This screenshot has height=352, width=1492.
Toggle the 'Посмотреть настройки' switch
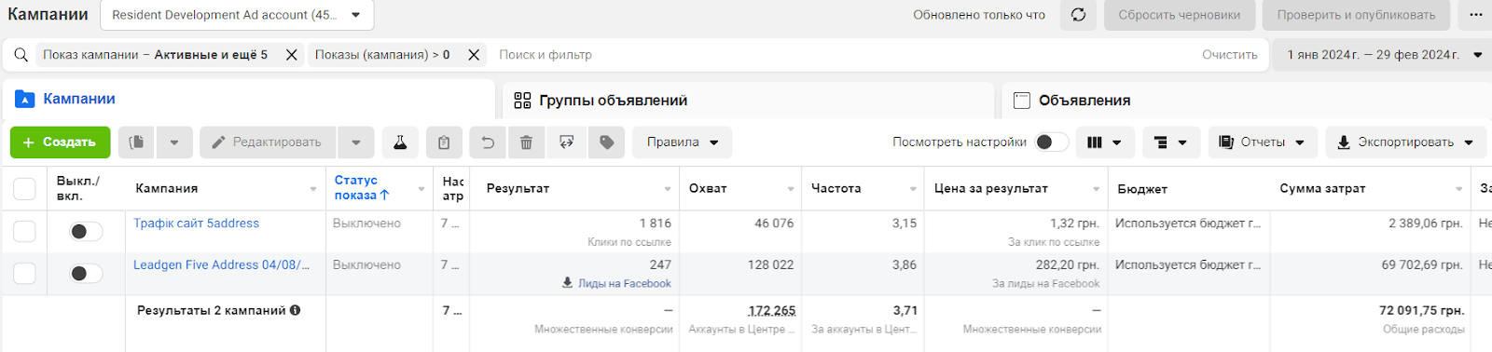tap(1053, 142)
